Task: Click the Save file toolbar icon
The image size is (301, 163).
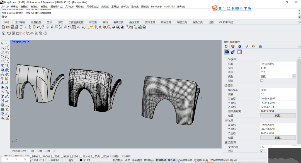Action: pos(13,27)
